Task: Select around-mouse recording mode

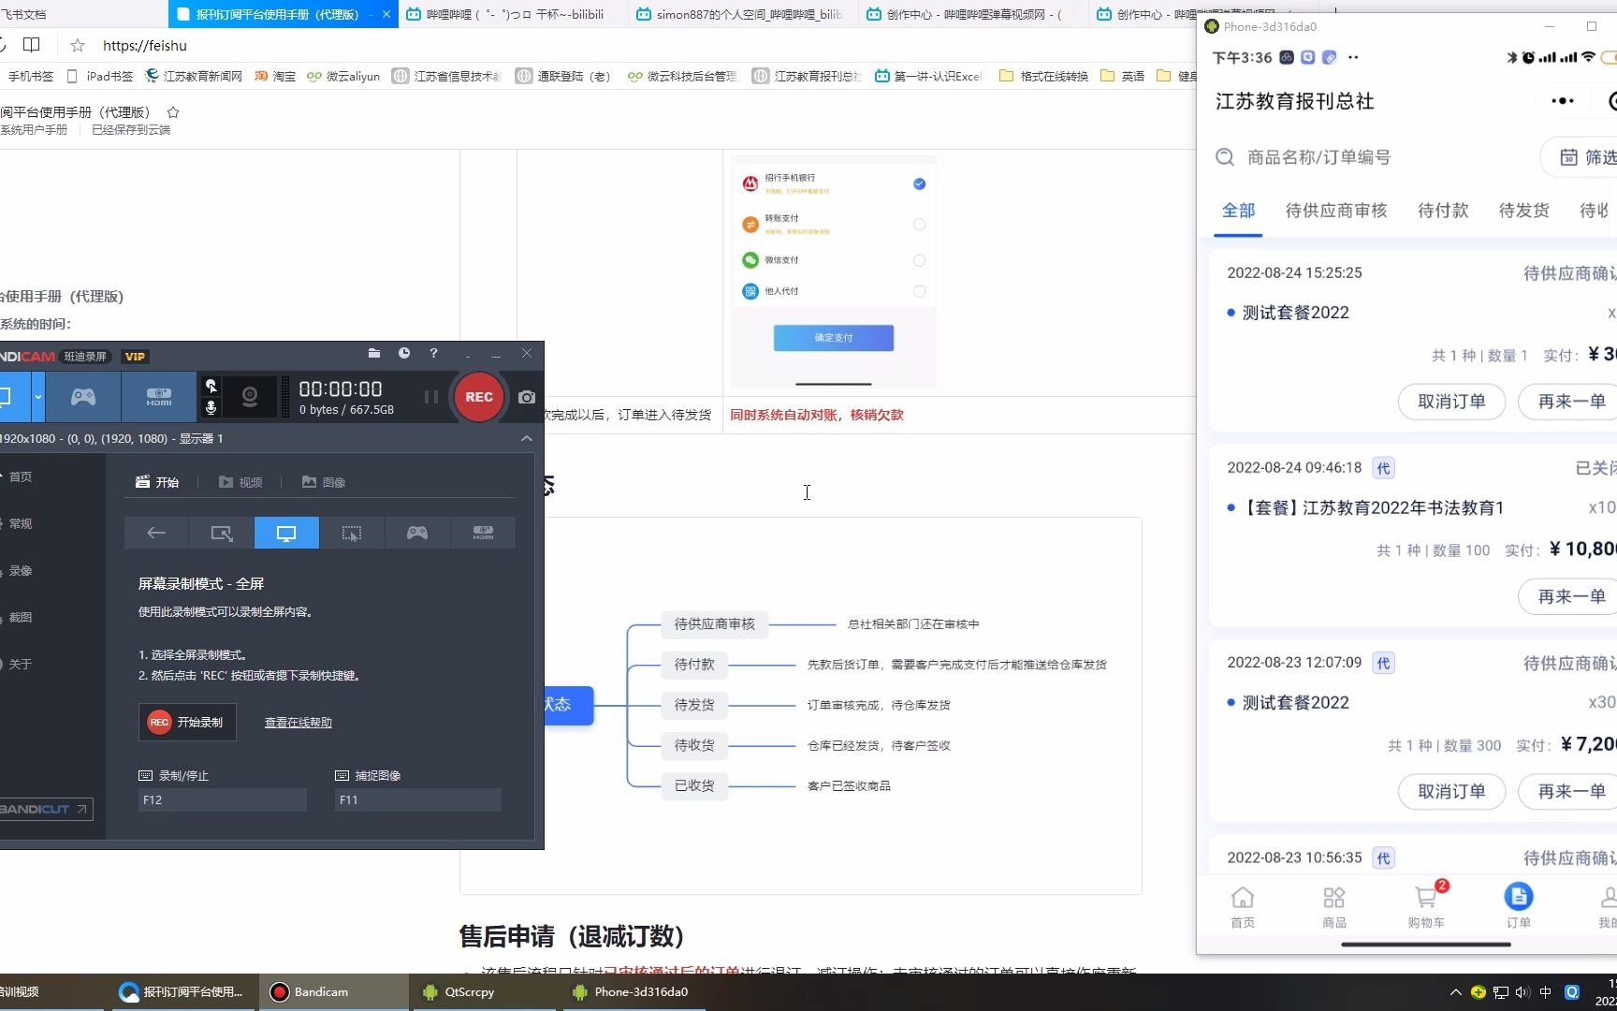Action: 352,533
